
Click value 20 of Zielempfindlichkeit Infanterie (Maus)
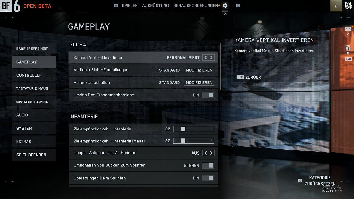click(x=168, y=141)
